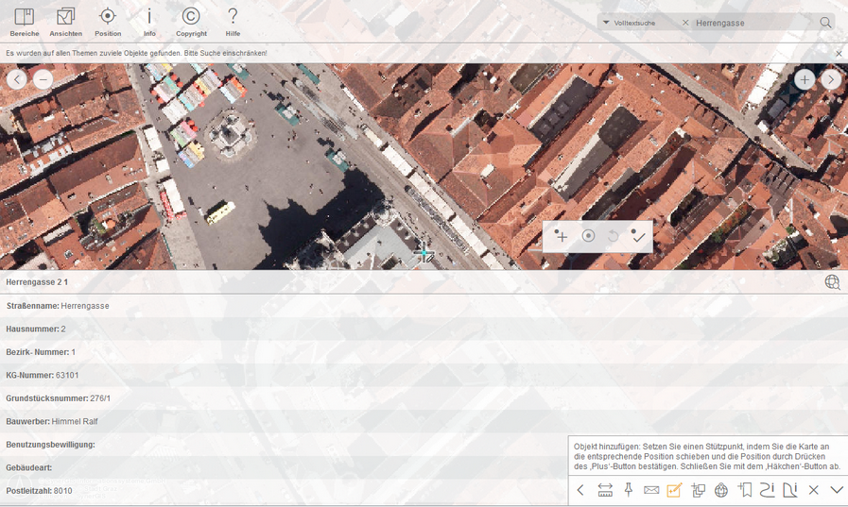Start search with the magnifier icon
The height and width of the screenshot is (507, 848).
[x=825, y=23]
